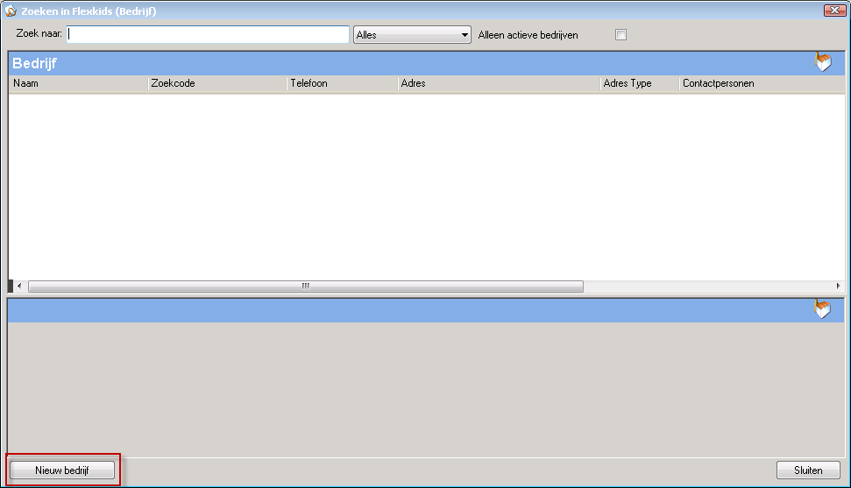
Task: Click the Telefoon column header
Action: click(342, 83)
